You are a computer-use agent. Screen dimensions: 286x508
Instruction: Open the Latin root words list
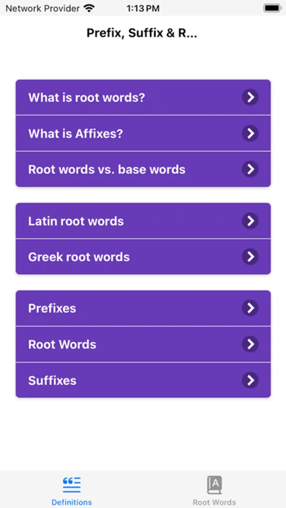143,221
